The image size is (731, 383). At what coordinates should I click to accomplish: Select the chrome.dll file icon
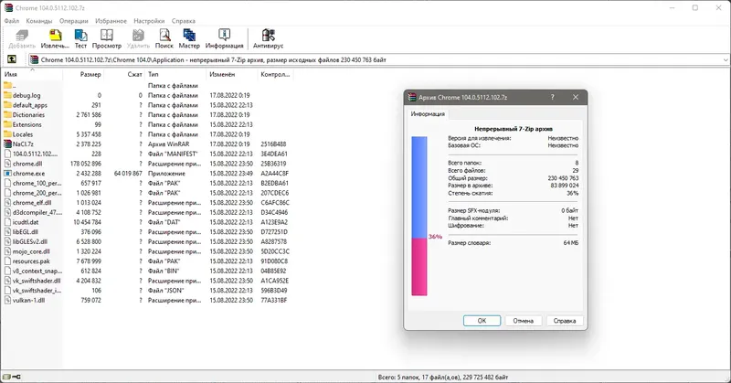click(x=7, y=164)
